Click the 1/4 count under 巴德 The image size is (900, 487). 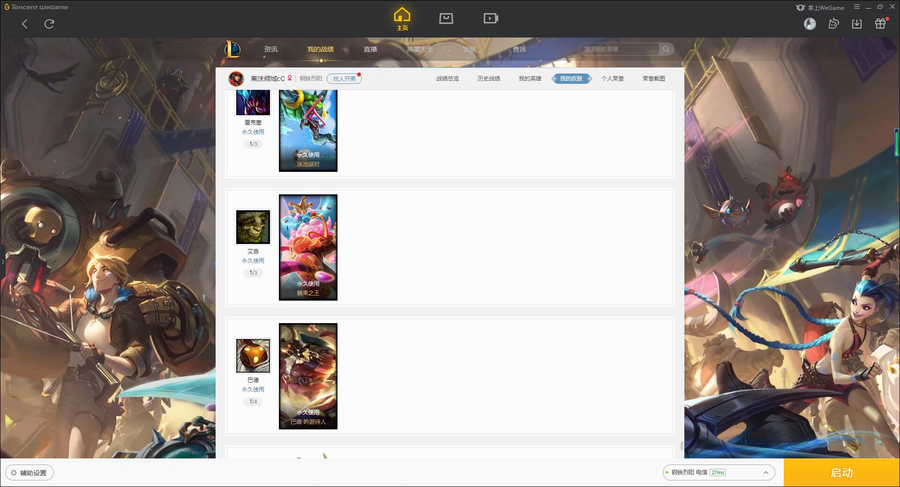253,402
